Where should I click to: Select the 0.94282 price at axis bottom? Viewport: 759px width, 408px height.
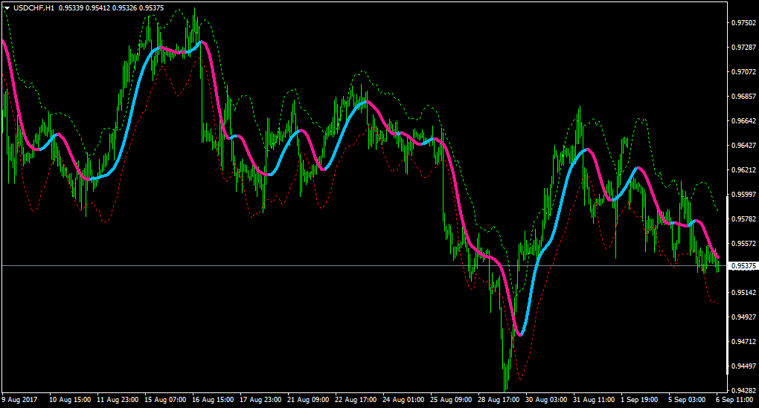pyautogui.click(x=743, y=390)
